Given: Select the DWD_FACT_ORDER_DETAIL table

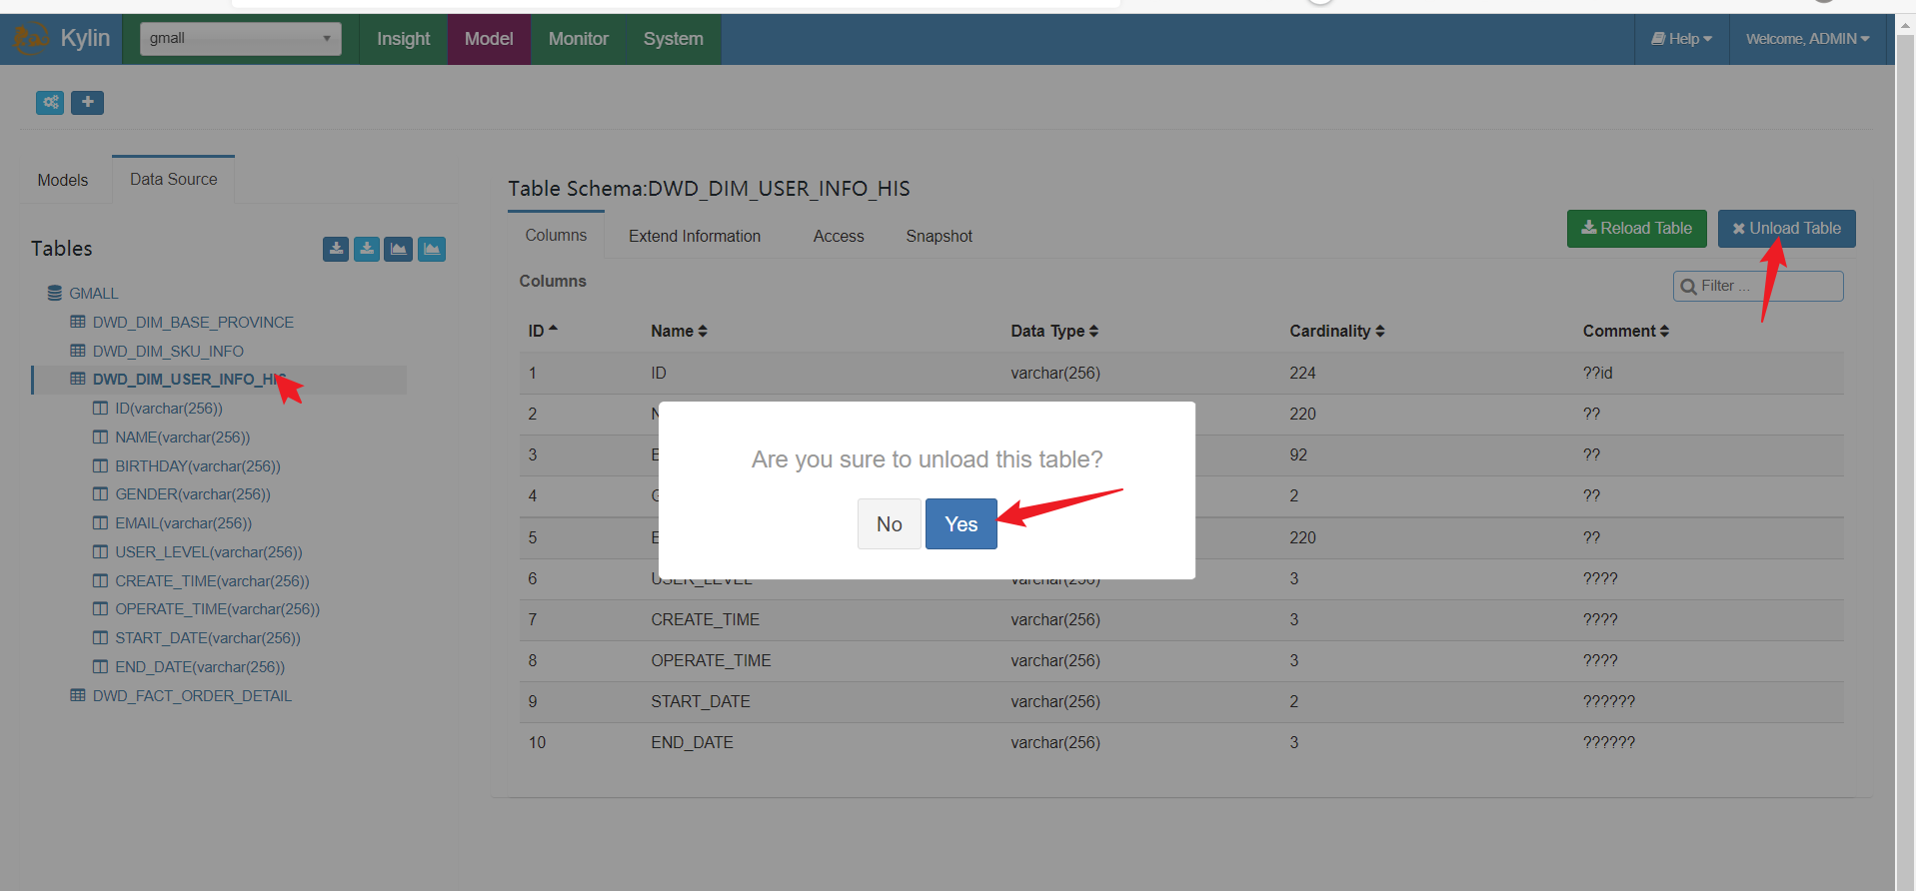Looking at the screenshot, I should coord(192,695).
